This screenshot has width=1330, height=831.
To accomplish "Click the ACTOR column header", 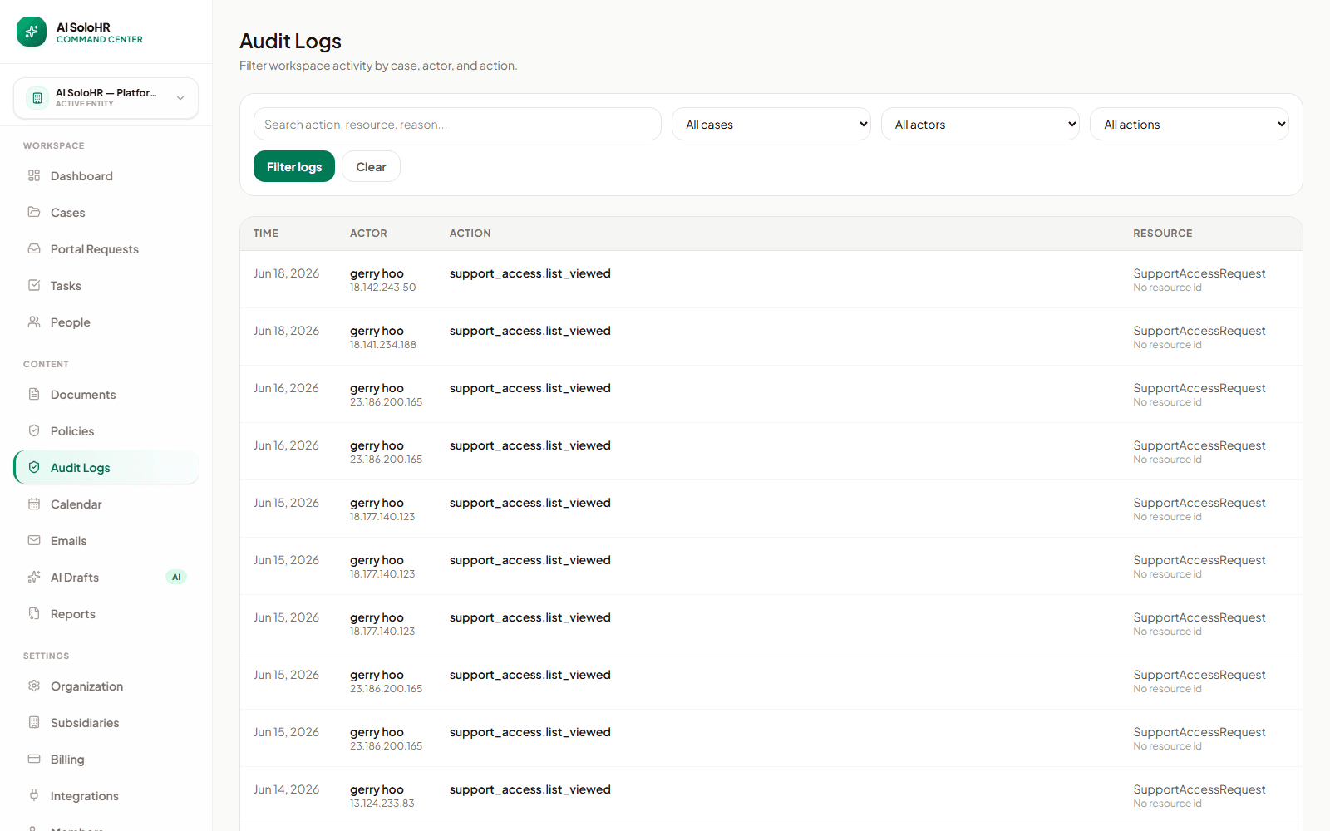I will (368, 234).
